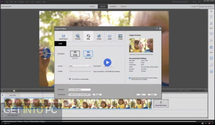Click the Output Preview thumbnail
The height and width of the screenshot is (125, 215).
tap(141, 45)
